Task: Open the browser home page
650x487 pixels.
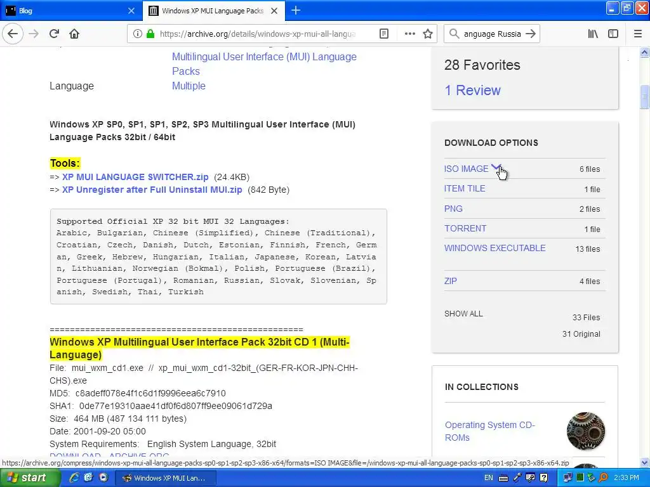Action: 74,34
